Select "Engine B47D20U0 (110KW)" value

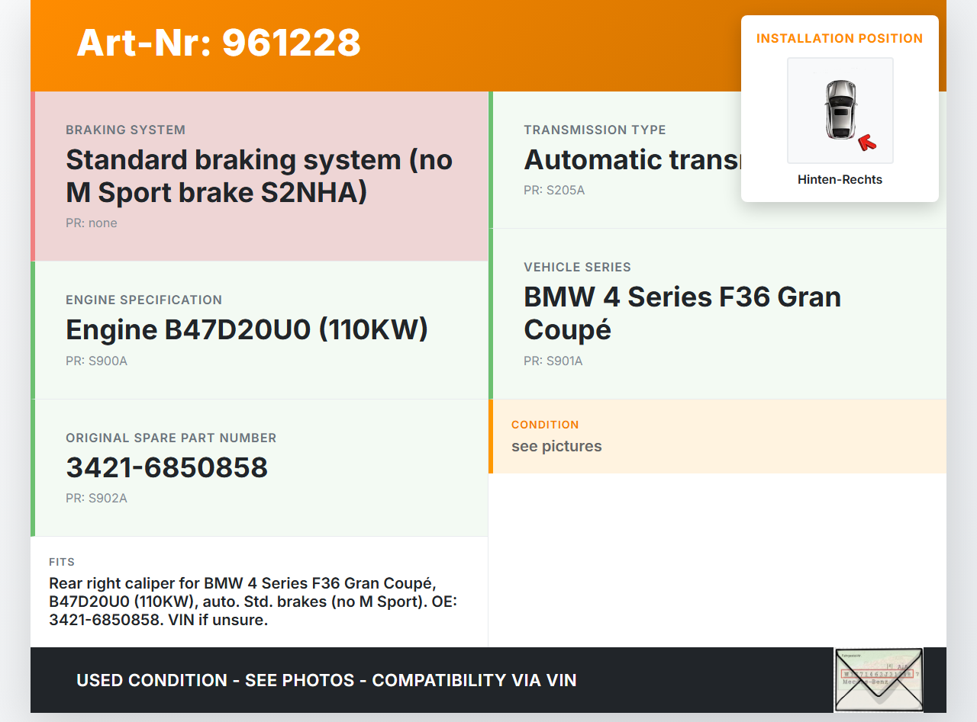point(247,330)
